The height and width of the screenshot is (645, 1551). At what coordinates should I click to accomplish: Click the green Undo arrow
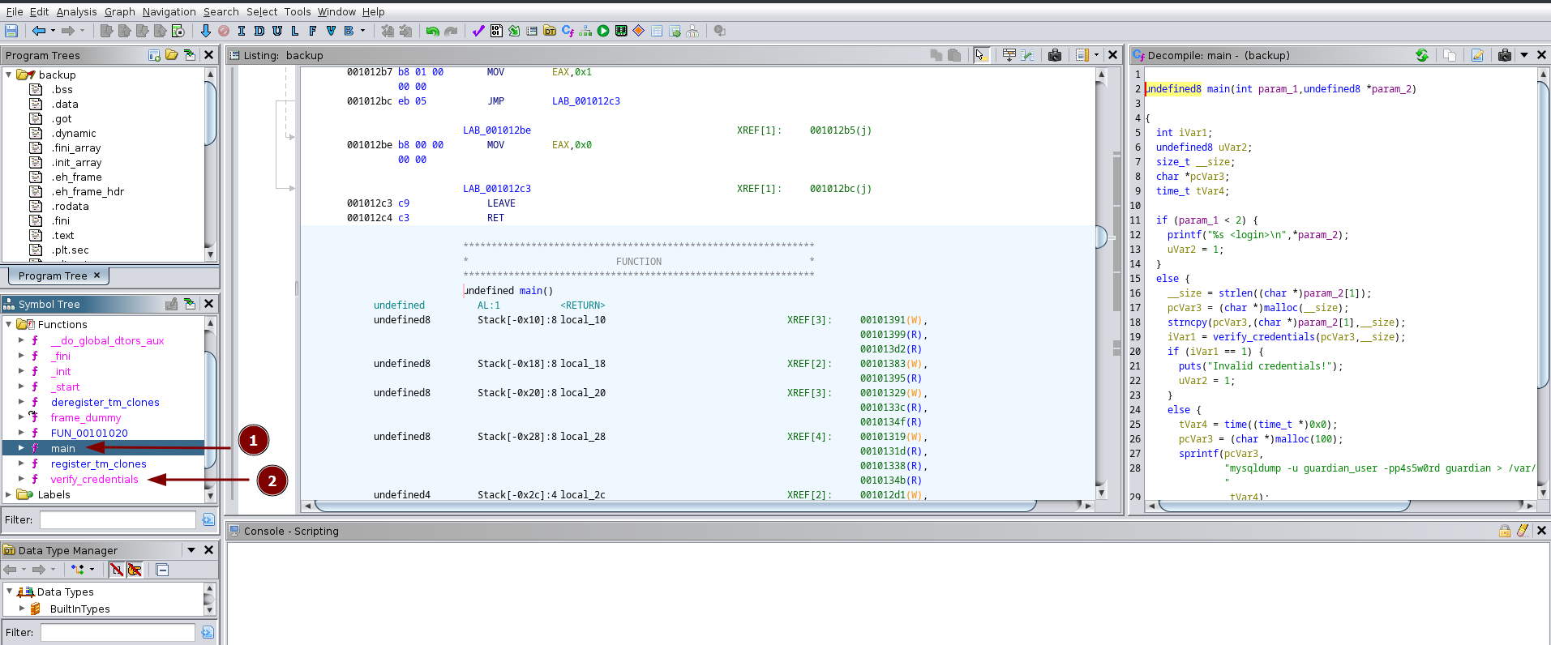432,31
